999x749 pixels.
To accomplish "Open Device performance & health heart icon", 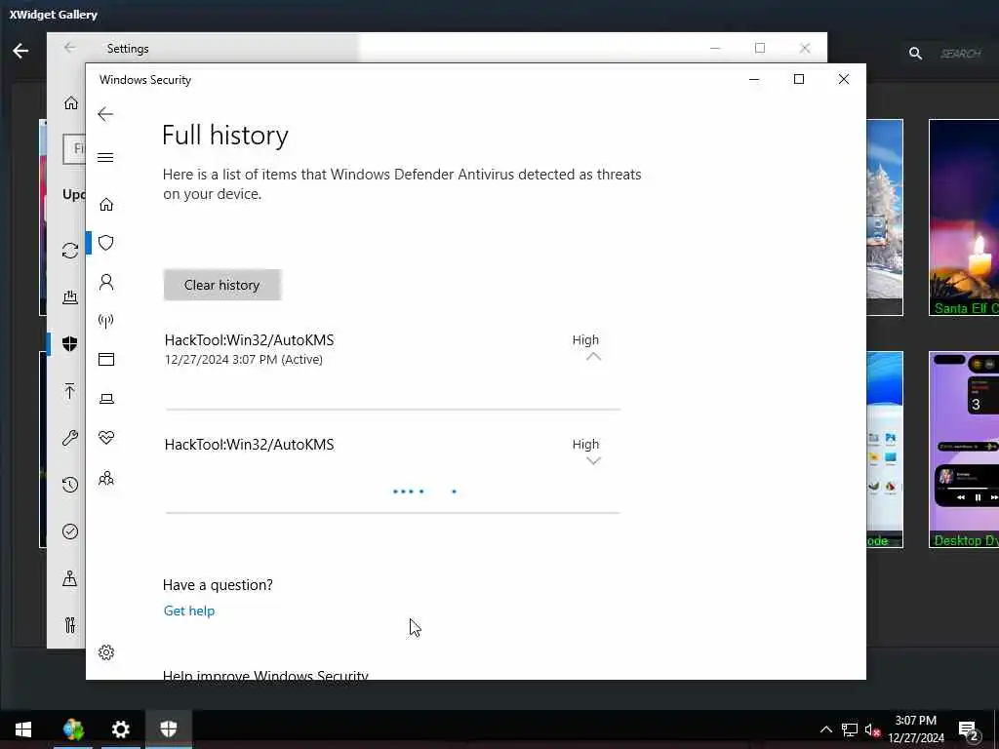I will tap(106, 438).
